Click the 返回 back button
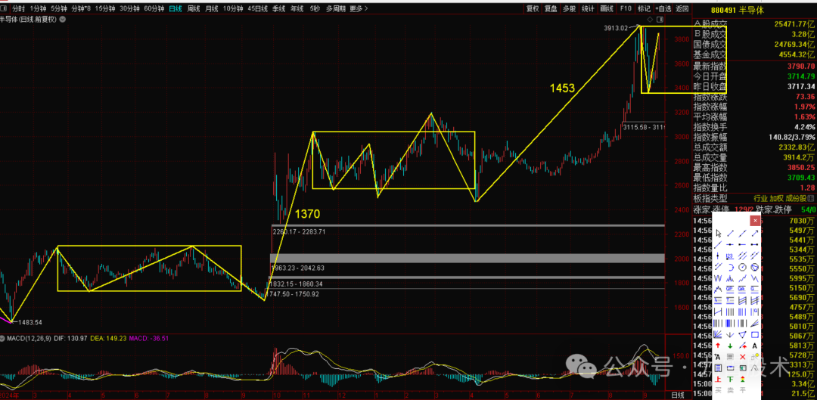Screen dimensions: 817x400 pos(682,8)
